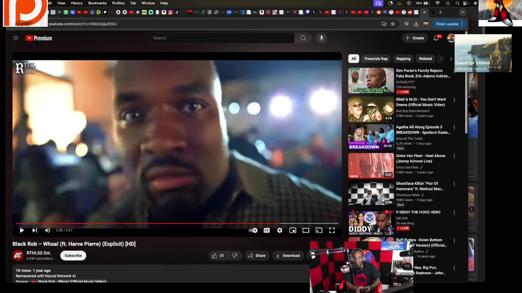Select the All filter chip
Viewport: 522px width, 293px height.
[354, 59]
